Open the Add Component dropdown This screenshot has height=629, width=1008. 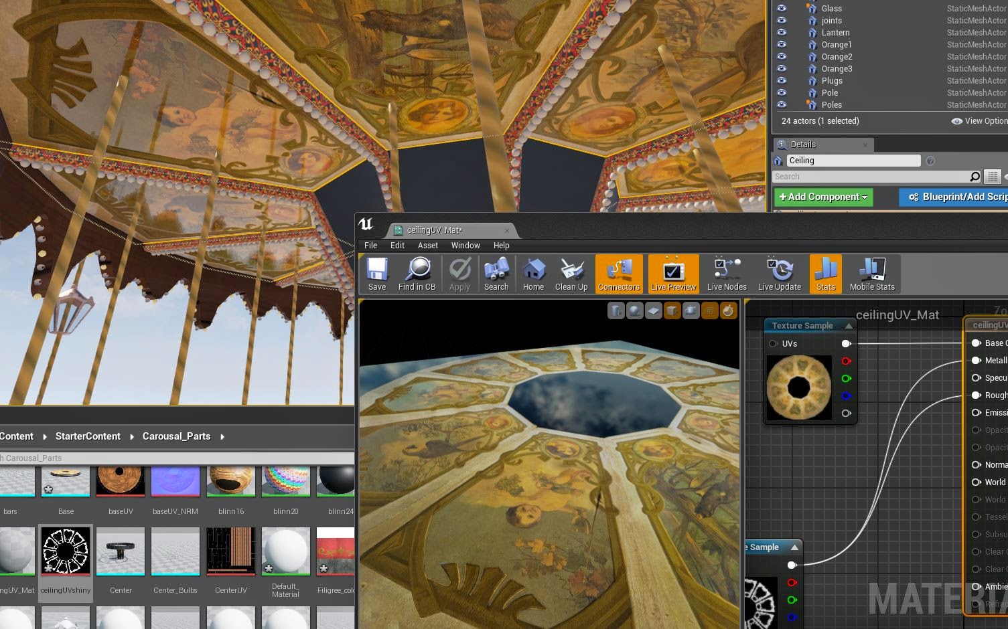click(823, 197)
